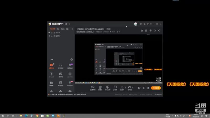Screen dimensions: 210x118
Task: Open the hamburger menu in title bar
Action: tap(151, 24)
